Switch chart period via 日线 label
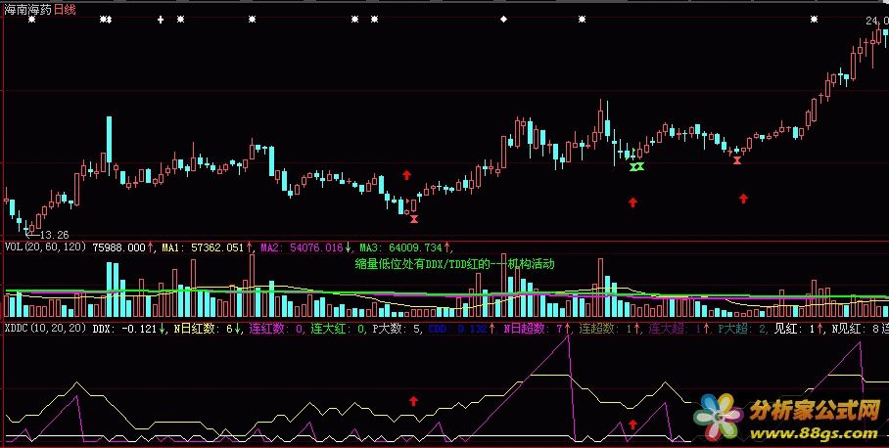889x448 pixels. click(65, 8)
